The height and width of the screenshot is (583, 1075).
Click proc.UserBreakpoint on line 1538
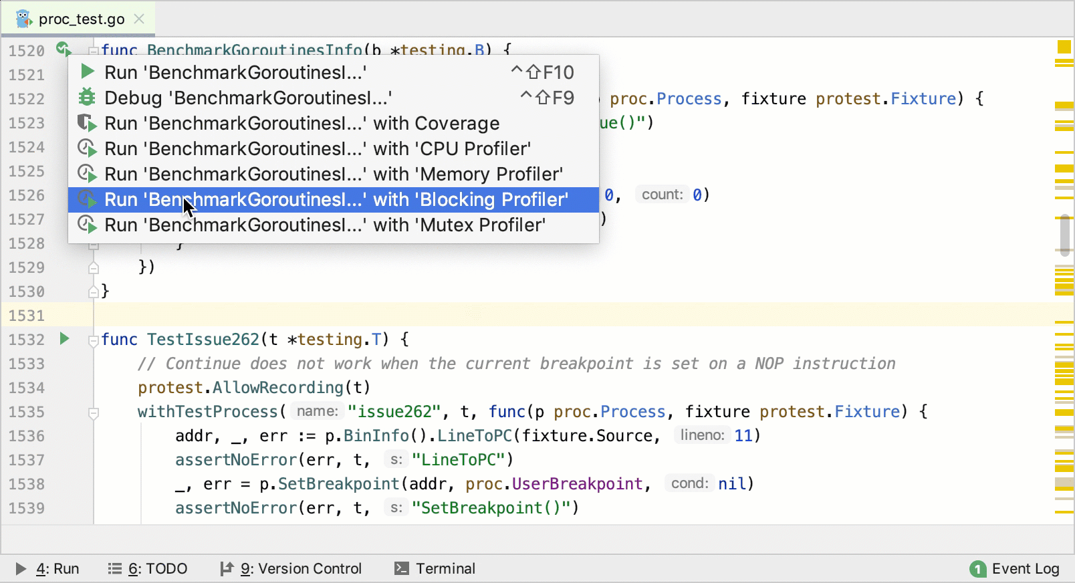[x=554, y=483]
